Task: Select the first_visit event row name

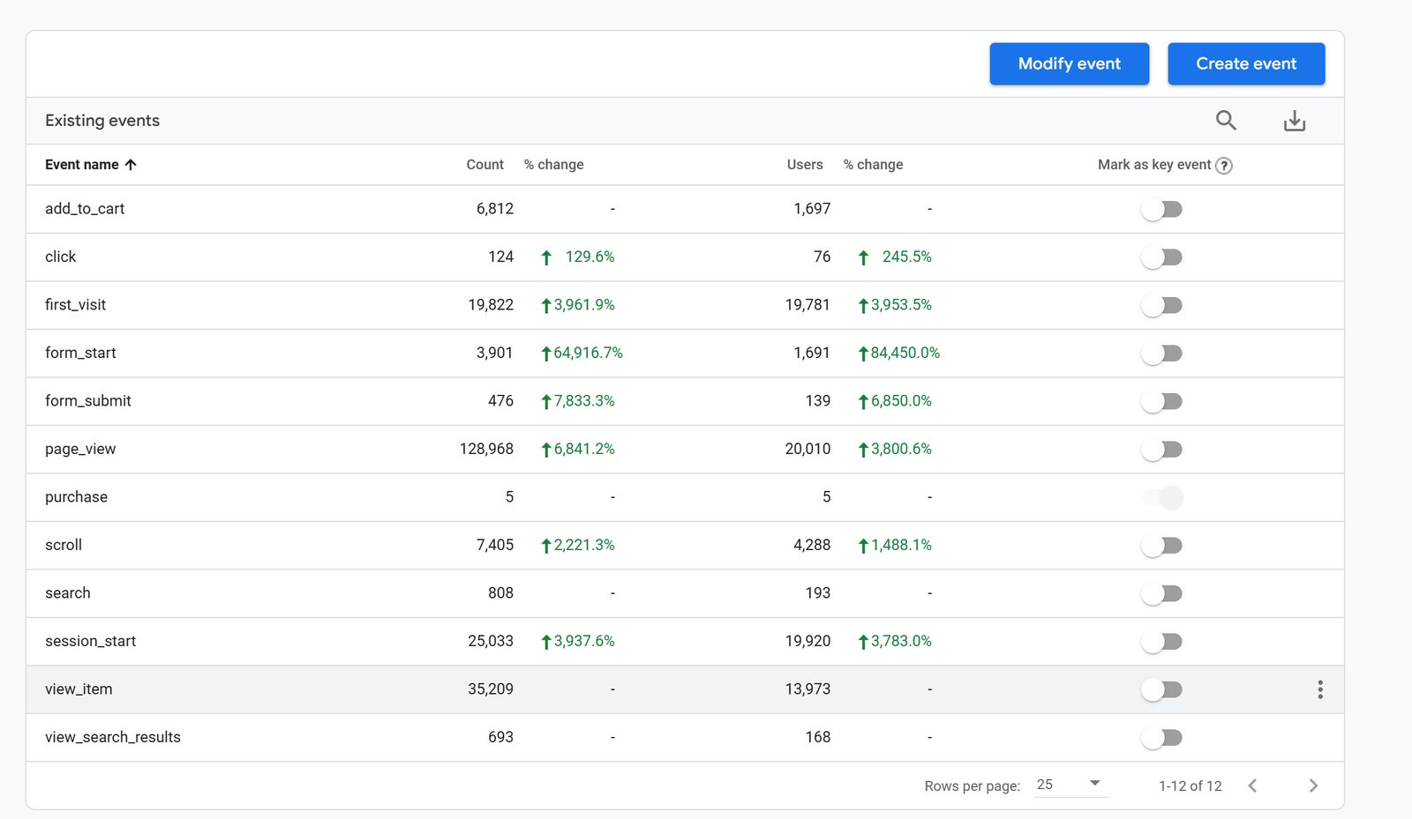Action: click(75, 305)
